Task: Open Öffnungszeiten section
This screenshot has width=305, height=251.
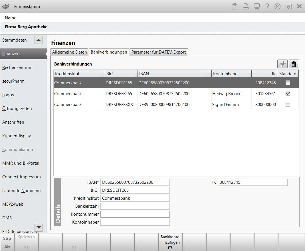Action: [17, 108]
